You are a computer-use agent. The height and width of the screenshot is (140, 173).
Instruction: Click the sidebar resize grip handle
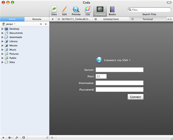tap(47, 138)
